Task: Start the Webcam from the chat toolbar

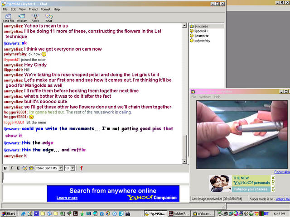Action: [x=22, y=18]
